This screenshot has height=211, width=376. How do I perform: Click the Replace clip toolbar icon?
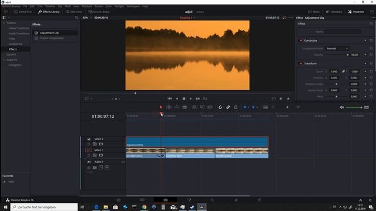coord(210,107)
